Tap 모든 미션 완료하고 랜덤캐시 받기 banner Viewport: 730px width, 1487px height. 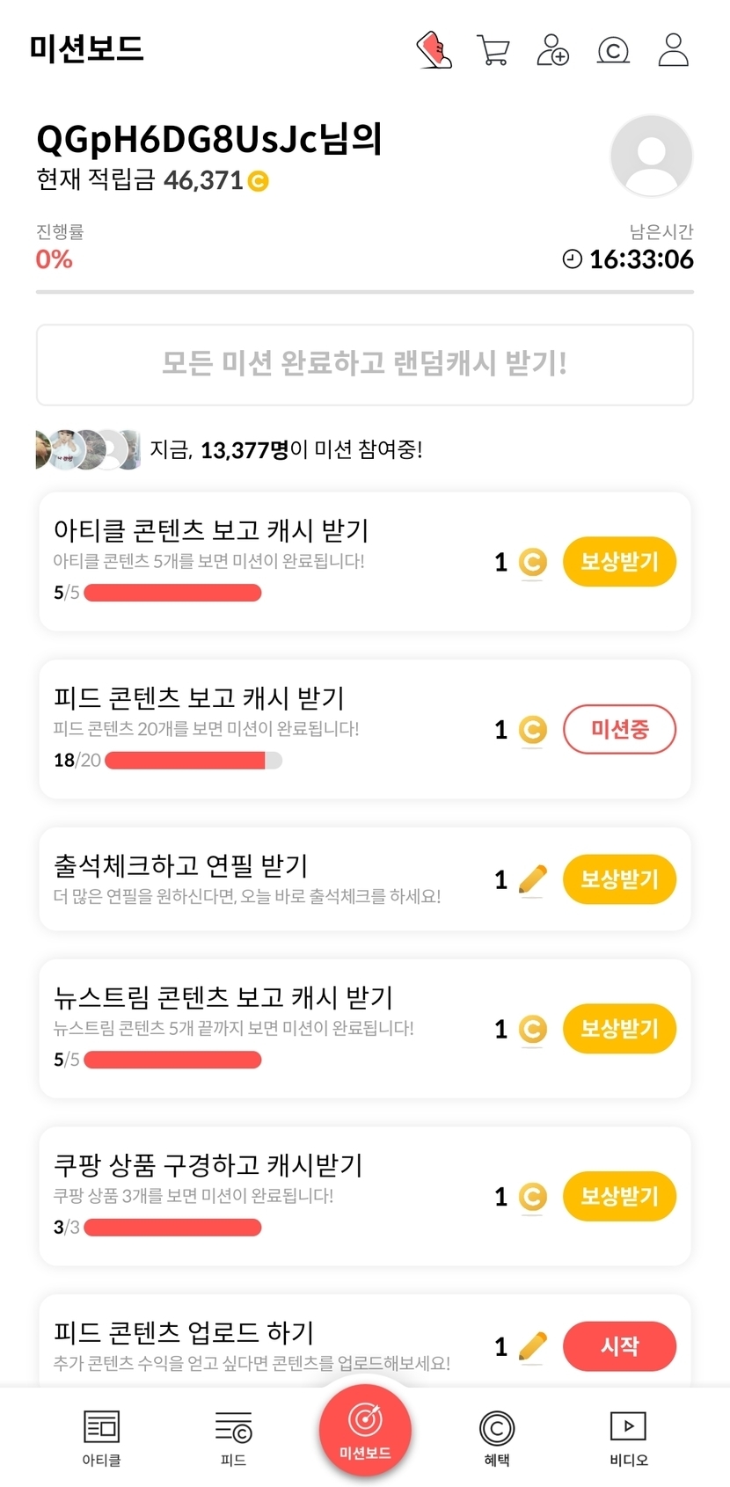point(364,364)
